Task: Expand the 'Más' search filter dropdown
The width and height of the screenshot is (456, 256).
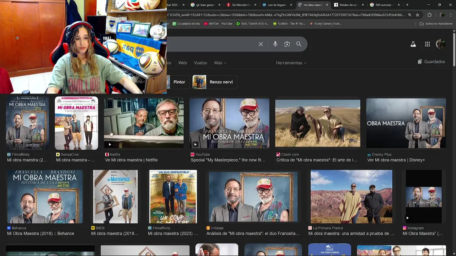Action: pyautogui.click(x=220, y=63)
